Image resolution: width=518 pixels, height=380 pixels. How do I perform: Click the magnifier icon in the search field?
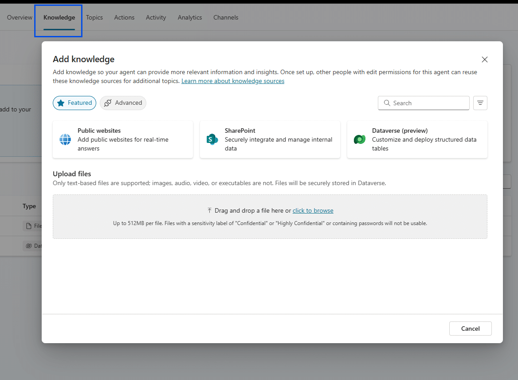click(x=387, y=103)
